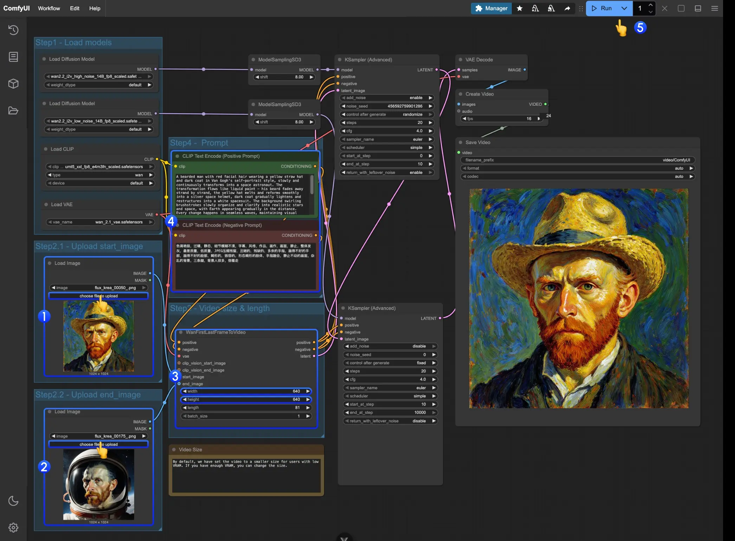735x541 pixels.
Task: Toggle add_noise enable on top KSampler
Action: (x=387, y=98)
